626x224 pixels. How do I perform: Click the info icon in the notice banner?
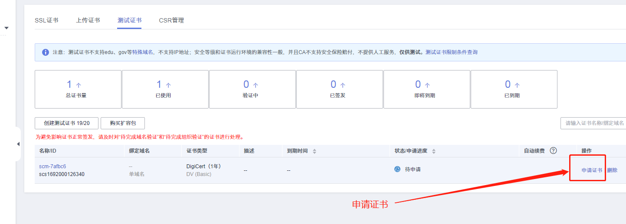(x=46, y=52)
